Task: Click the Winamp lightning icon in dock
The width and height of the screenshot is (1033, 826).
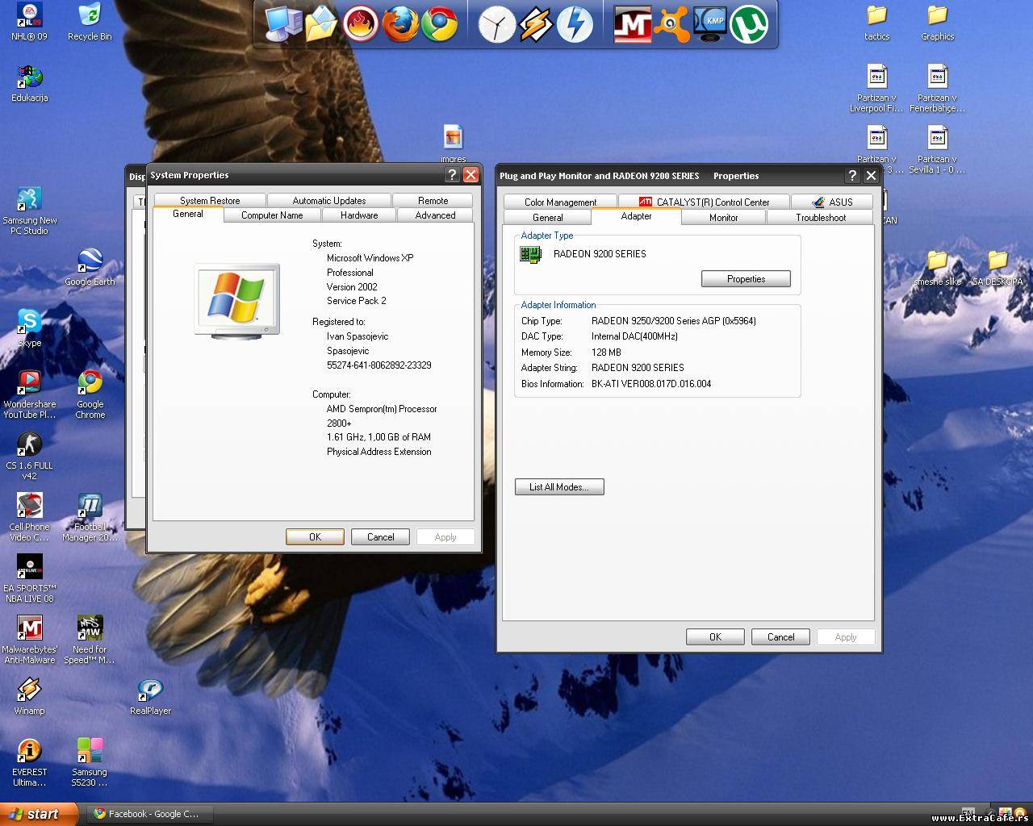Action: pos(536,24)
